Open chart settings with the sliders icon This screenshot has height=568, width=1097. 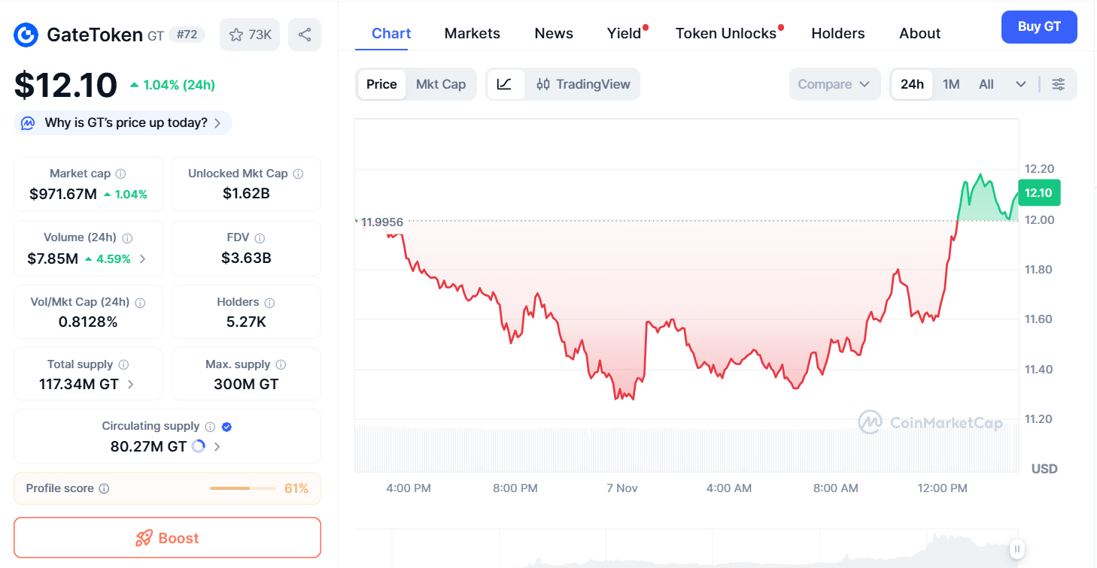[x=1059, y=84]
